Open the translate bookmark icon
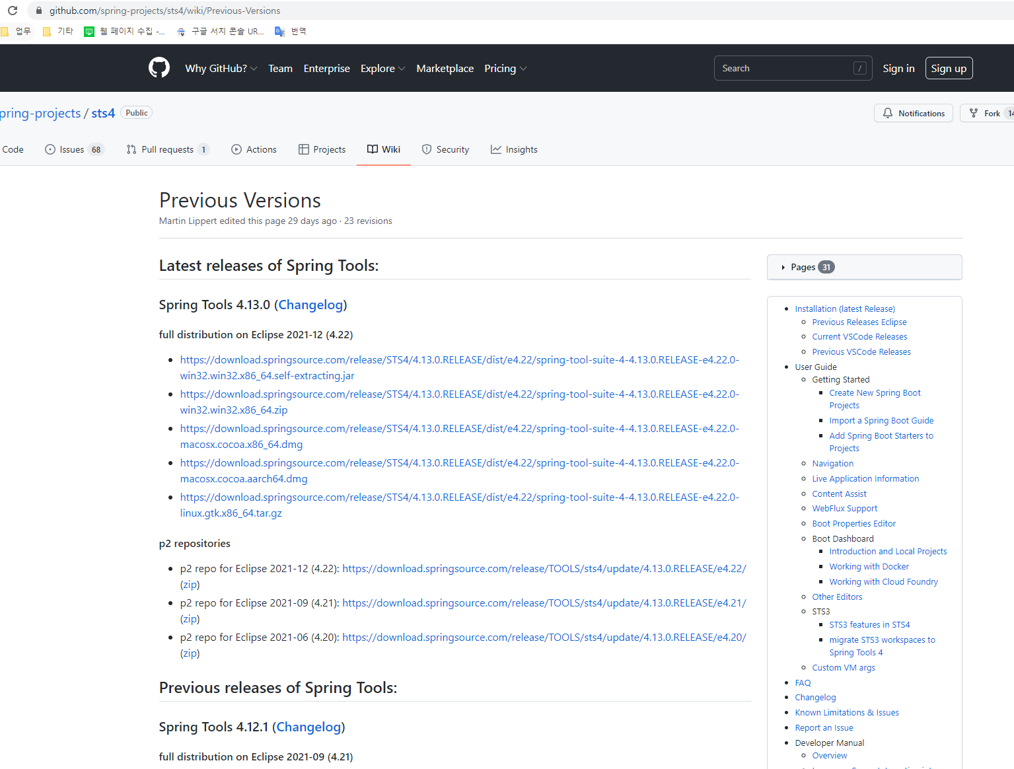Viewport: 1014px width, 769px height. click(280, 31)
